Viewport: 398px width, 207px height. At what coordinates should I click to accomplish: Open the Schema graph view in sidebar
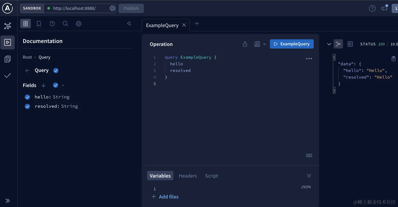click(8, 26)
